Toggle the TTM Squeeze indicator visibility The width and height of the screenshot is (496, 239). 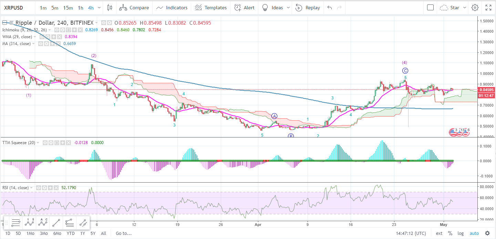coord(45,142)
